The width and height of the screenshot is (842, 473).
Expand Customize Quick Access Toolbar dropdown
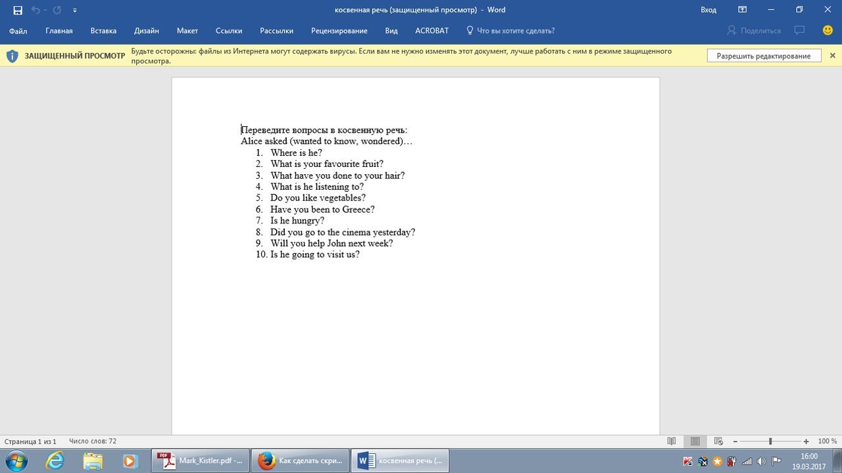click(x=74, y=11)
